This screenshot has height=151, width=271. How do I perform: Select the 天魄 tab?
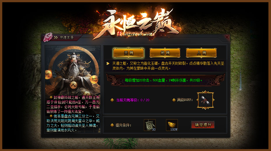coord(129,53)
